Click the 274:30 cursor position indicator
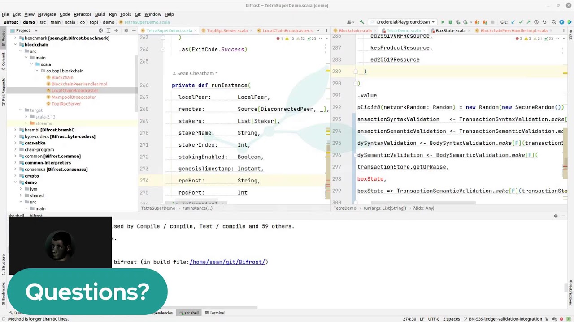Viewport: 574px width, 322px height. 409,319
